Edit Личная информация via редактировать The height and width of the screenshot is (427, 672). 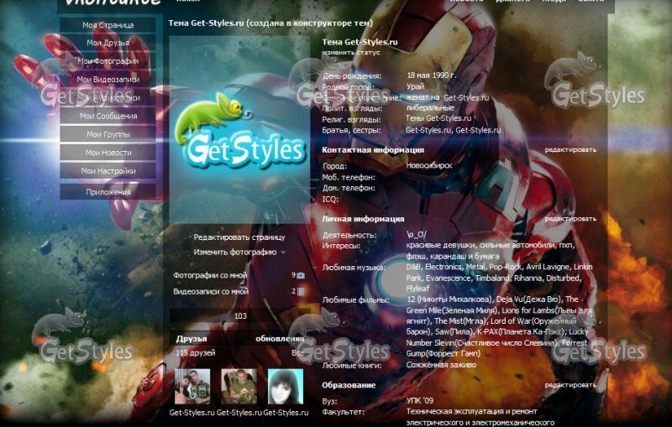point(570,219)
